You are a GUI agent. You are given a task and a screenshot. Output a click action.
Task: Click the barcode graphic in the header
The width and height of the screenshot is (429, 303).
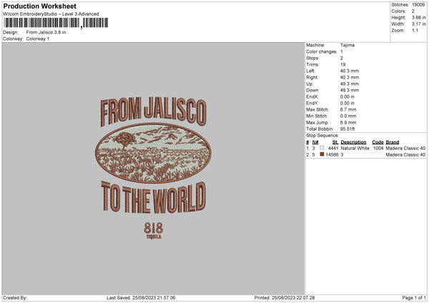(56, 23)
